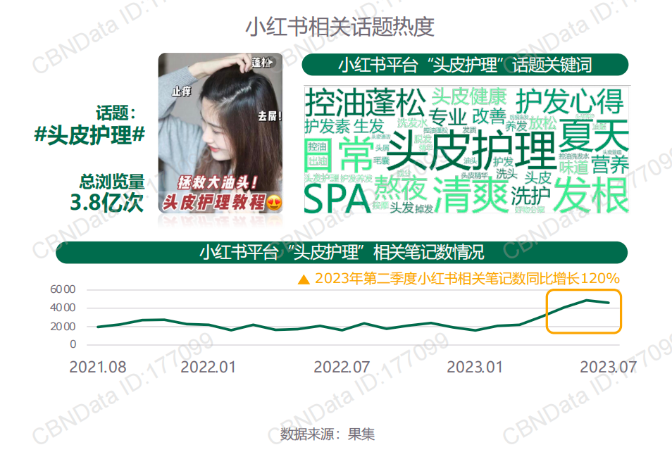Screen dimensions: 672x452
Task: Click the word 熬夜 in the word cloud
Action: tap(400, 188)
